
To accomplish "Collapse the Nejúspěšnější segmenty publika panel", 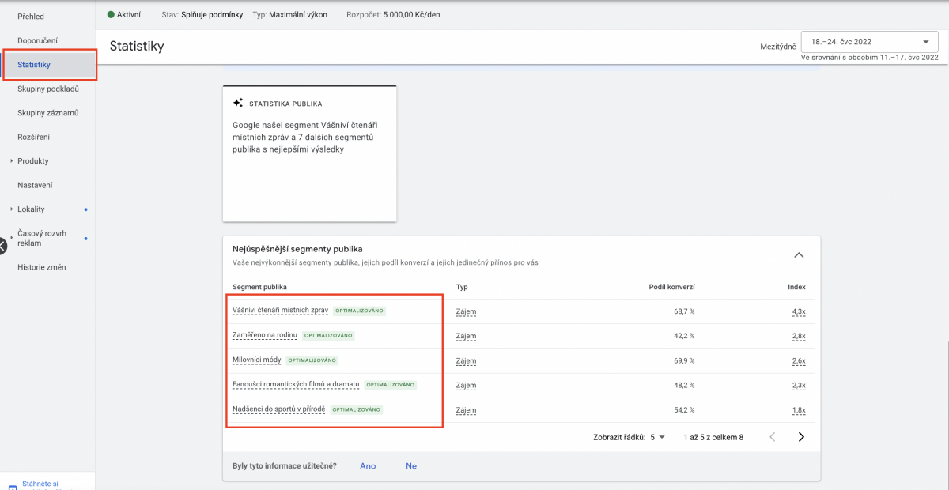I will coord(799,255).
